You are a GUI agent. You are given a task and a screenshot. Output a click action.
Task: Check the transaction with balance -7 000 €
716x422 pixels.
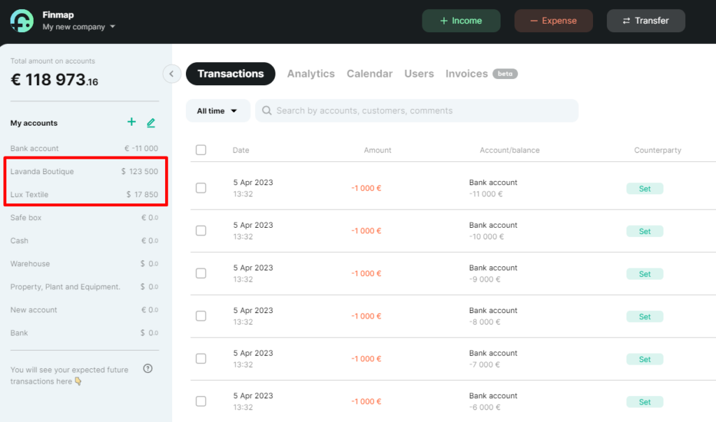(201, 358)
